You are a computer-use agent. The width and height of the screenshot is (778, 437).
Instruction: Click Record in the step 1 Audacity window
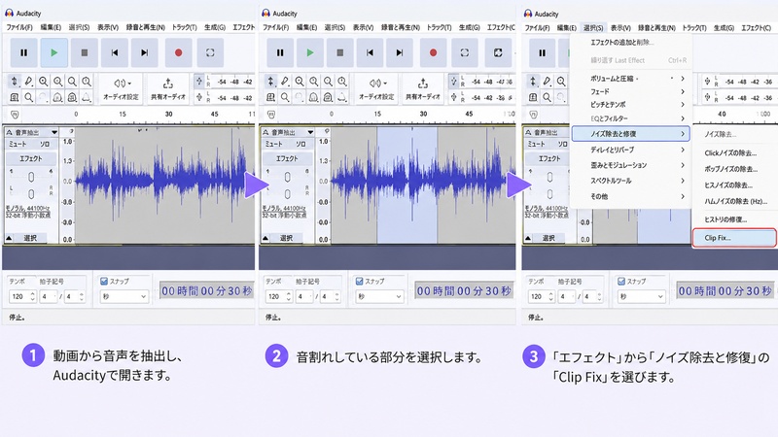pos(179,52)
